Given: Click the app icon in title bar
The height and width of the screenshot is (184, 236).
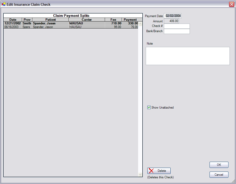Looking at the screenshot, I should [4, 4].
